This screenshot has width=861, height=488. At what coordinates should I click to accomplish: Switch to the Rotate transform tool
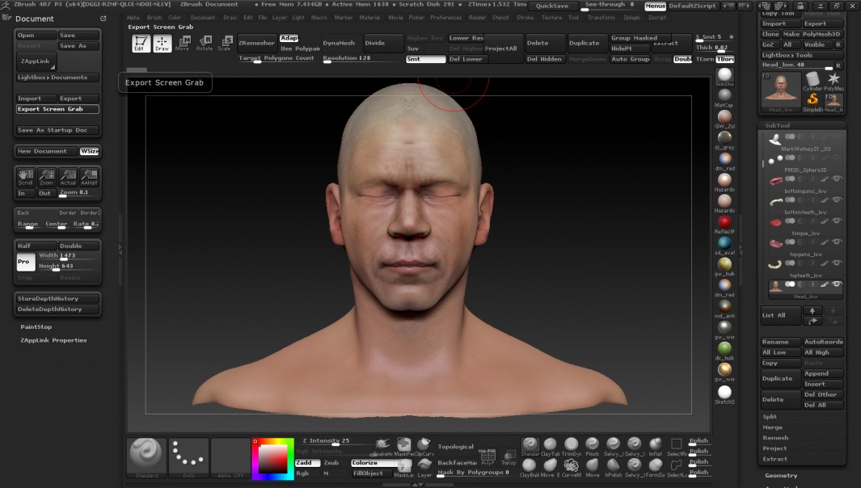205,43
